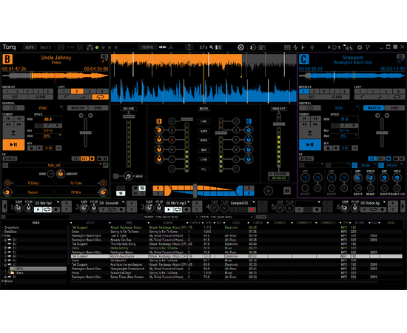Click Deck B cue button below rewind buttons
The height and width of the screenshot is (333, 407).
(13, 133)
